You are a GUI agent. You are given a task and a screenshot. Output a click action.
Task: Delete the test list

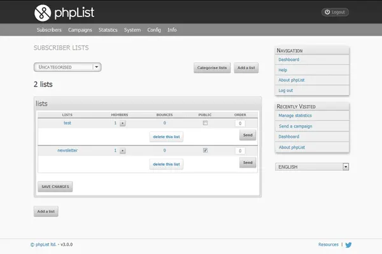tap(166, 137)
